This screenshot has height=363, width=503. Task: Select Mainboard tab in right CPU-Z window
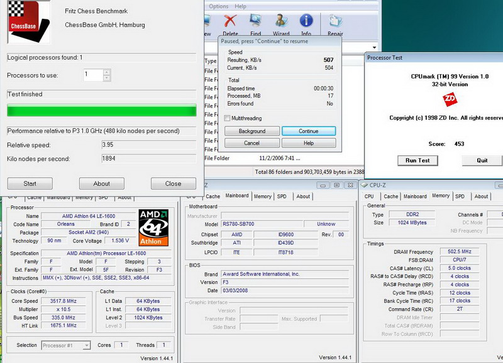415,197
